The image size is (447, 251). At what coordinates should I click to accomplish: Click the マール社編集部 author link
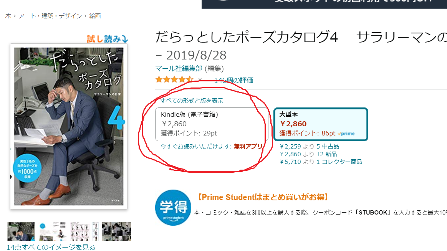click(x=179, y=69)
